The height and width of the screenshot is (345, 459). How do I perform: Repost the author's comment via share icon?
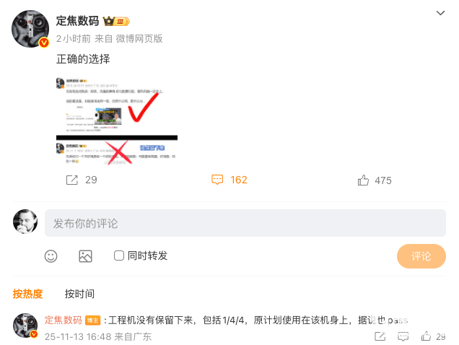380,336
